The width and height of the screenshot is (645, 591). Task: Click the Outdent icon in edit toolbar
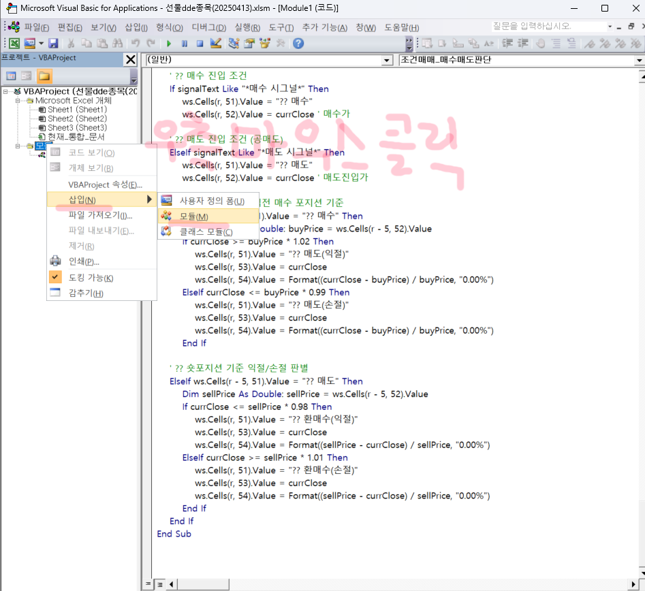click(523, 43)
